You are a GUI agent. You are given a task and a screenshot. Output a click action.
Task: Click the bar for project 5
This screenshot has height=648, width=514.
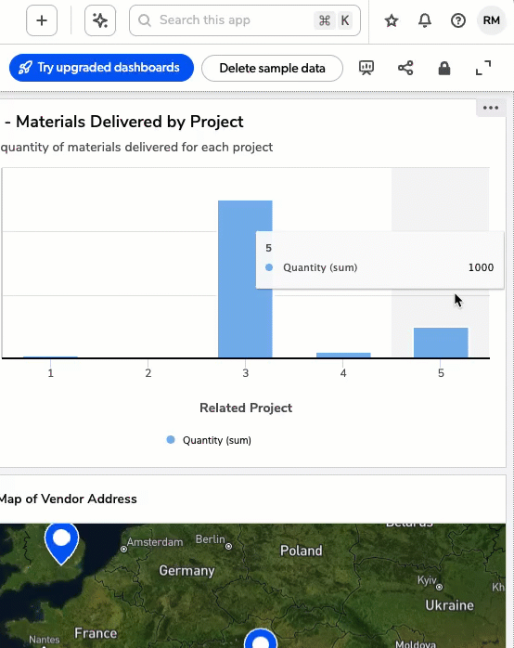[x=441, y=343]
